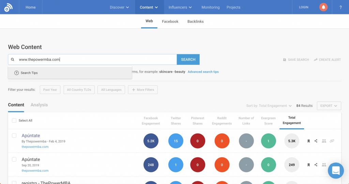
Task: Open the notifications bell
Action: [x=323, y=7]
